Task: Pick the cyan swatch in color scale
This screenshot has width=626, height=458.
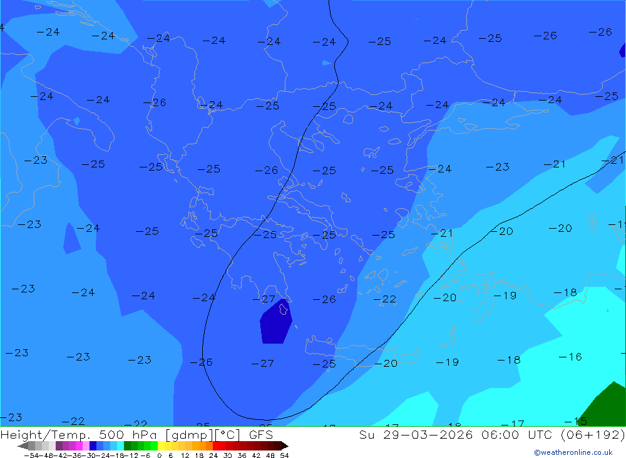Action: pyautogui.click(x=120, y=446)
